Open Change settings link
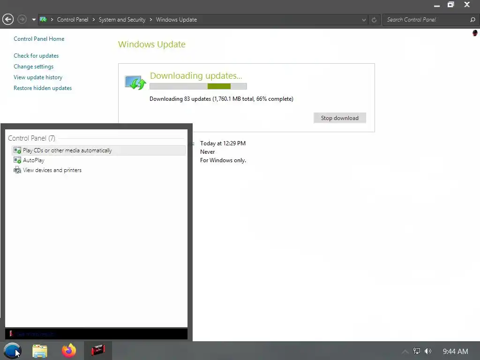The height and width of the screenshot is (360, 480). (33, 67)
